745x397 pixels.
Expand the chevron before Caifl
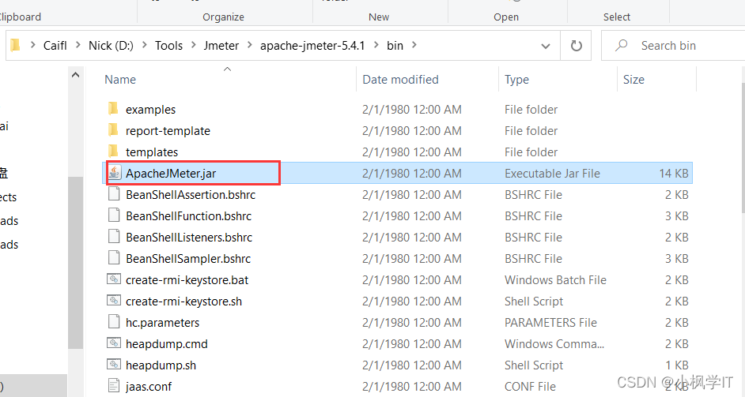tap(32, 45)
